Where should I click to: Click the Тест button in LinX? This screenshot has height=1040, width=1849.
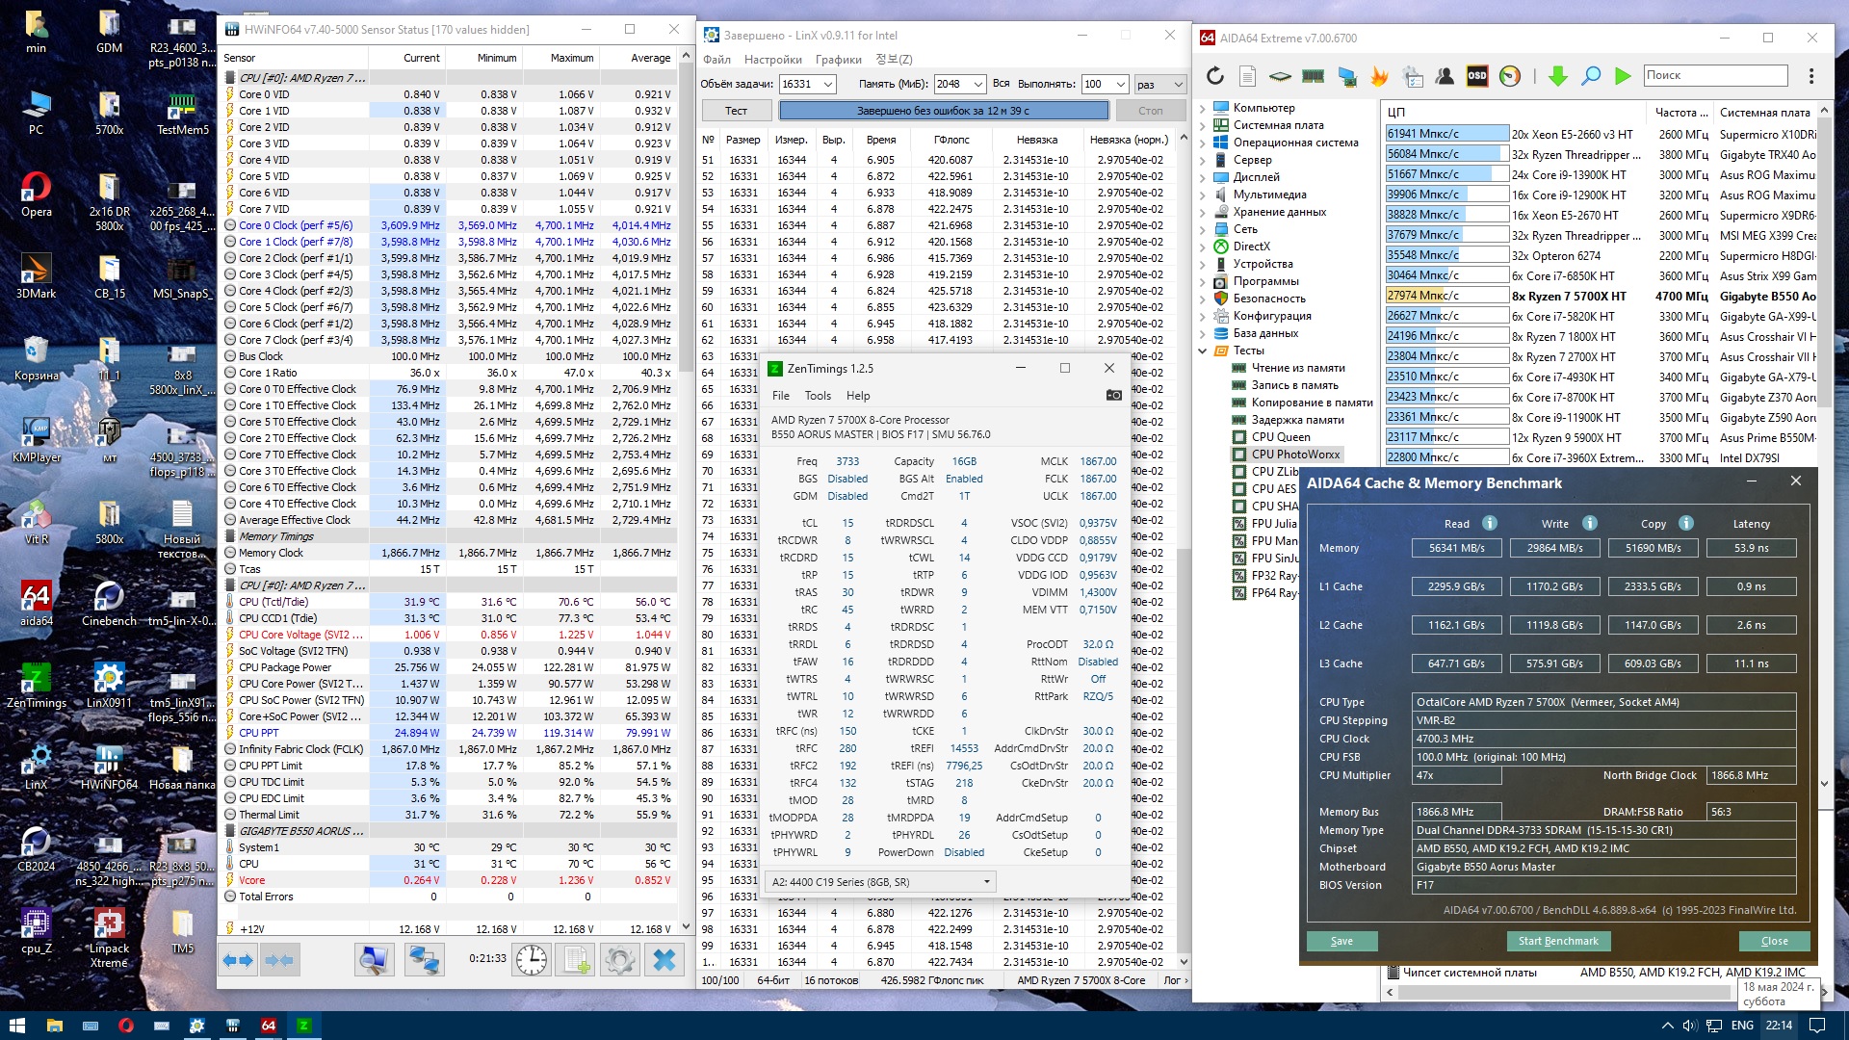click(736, 111)
